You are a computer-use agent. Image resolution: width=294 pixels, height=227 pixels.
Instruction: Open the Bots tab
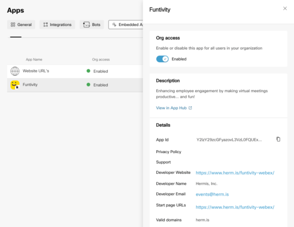[92, 24]
